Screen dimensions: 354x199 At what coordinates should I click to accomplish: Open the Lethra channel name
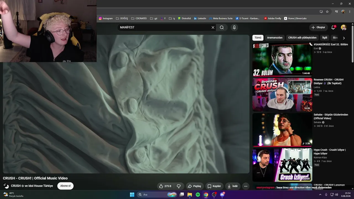coord(317,87)
